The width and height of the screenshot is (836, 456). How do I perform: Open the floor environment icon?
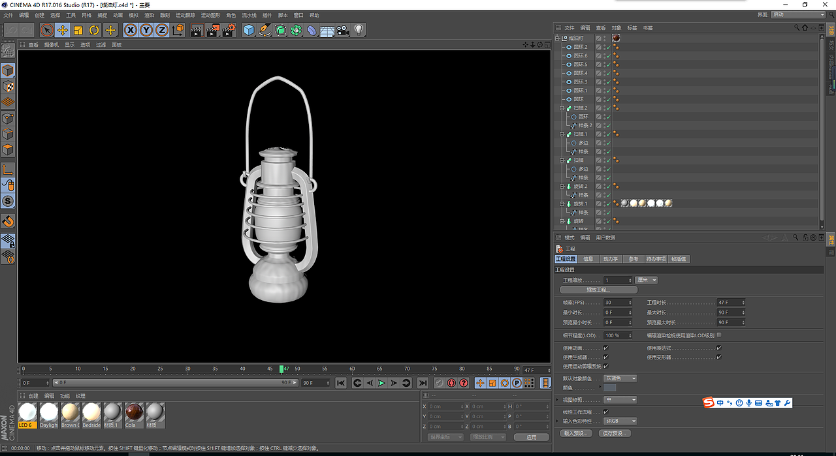pyautogui.click(x=327, y=30)
